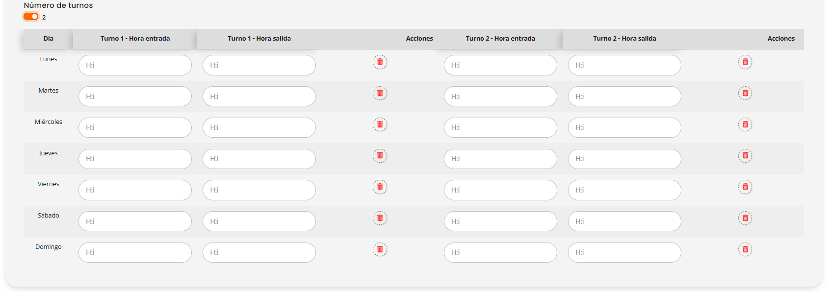Click Turno 2 - Hora salida header
Viewport: 828px width, 292px height.
(x=624, y=39)
